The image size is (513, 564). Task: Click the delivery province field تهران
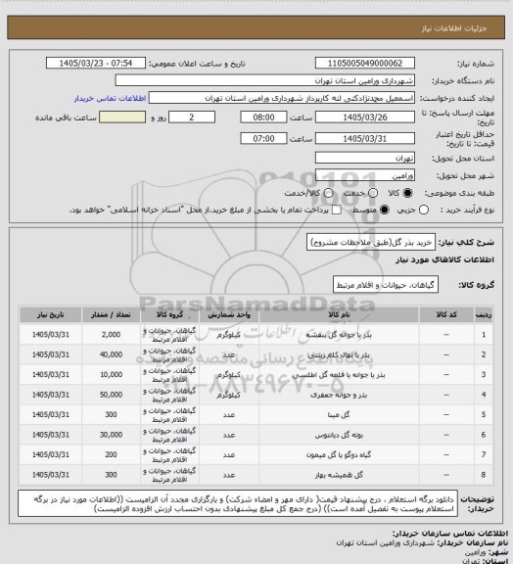point(365,158)
